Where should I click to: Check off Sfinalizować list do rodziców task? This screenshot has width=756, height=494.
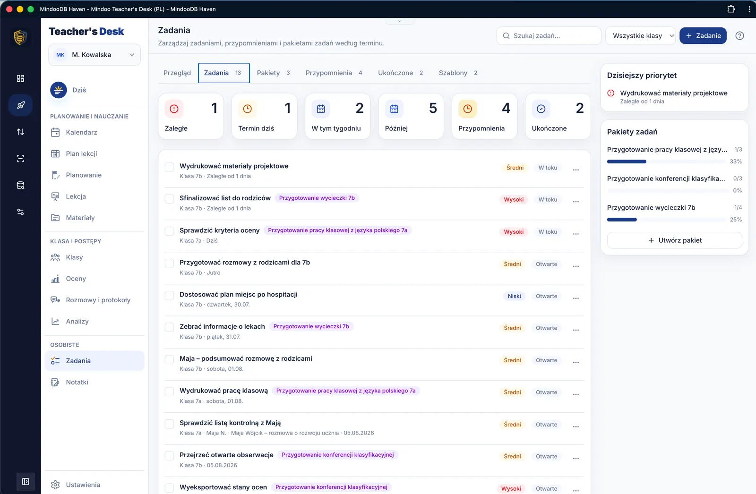169,199
